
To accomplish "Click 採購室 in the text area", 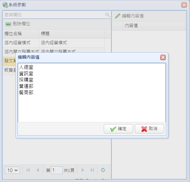I will tap(26, 80).
